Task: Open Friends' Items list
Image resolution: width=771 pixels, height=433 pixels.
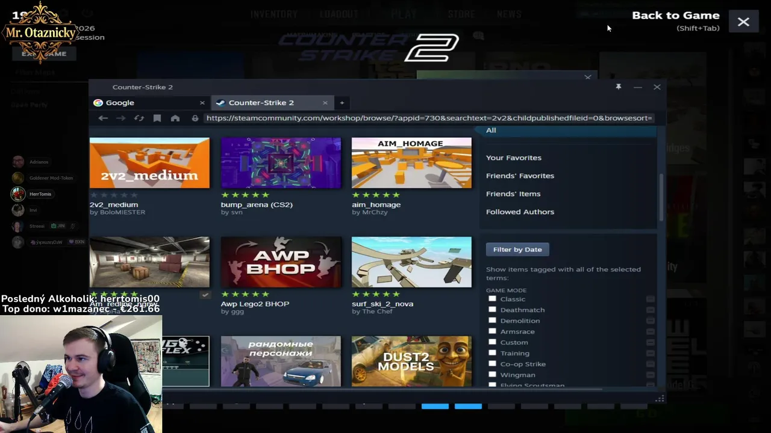Action: click(x=513, y=194)
